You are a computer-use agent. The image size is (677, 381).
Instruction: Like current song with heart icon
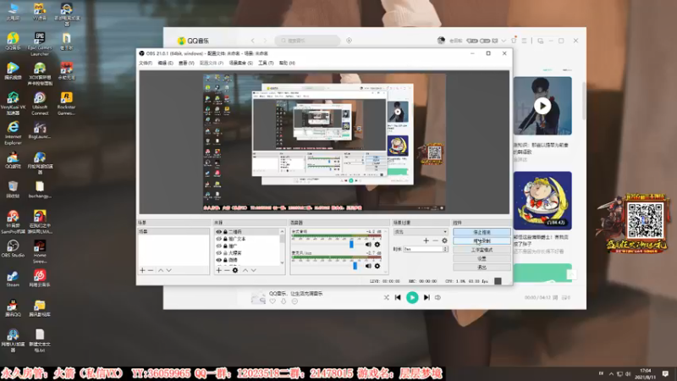point(272,301)
